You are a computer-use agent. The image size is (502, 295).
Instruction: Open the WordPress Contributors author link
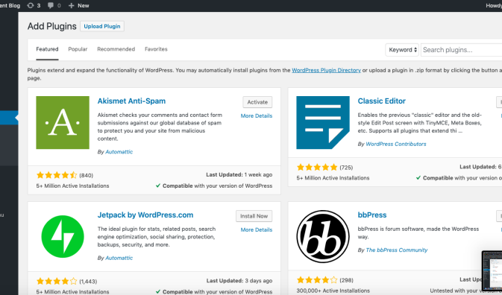[x=396, y=144]
